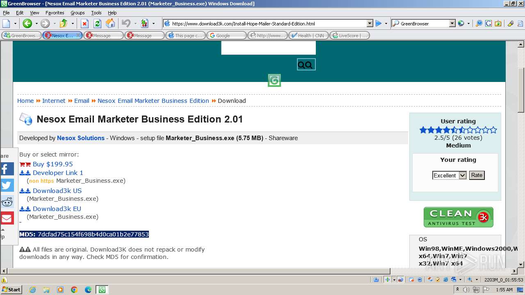The height and width of the screenshot is (295, 525).
Task: Click the highlighter icon in search toolbar
Action: (x=511, y=23)
